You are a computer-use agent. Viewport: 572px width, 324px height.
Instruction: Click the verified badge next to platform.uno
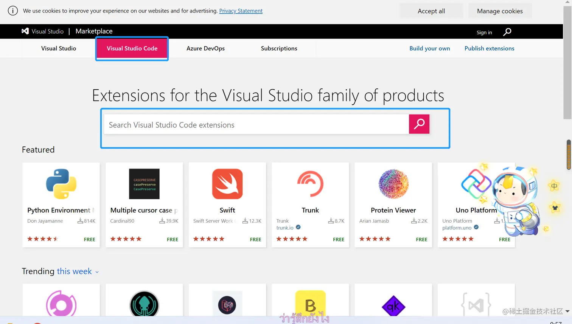coord(476,228)
